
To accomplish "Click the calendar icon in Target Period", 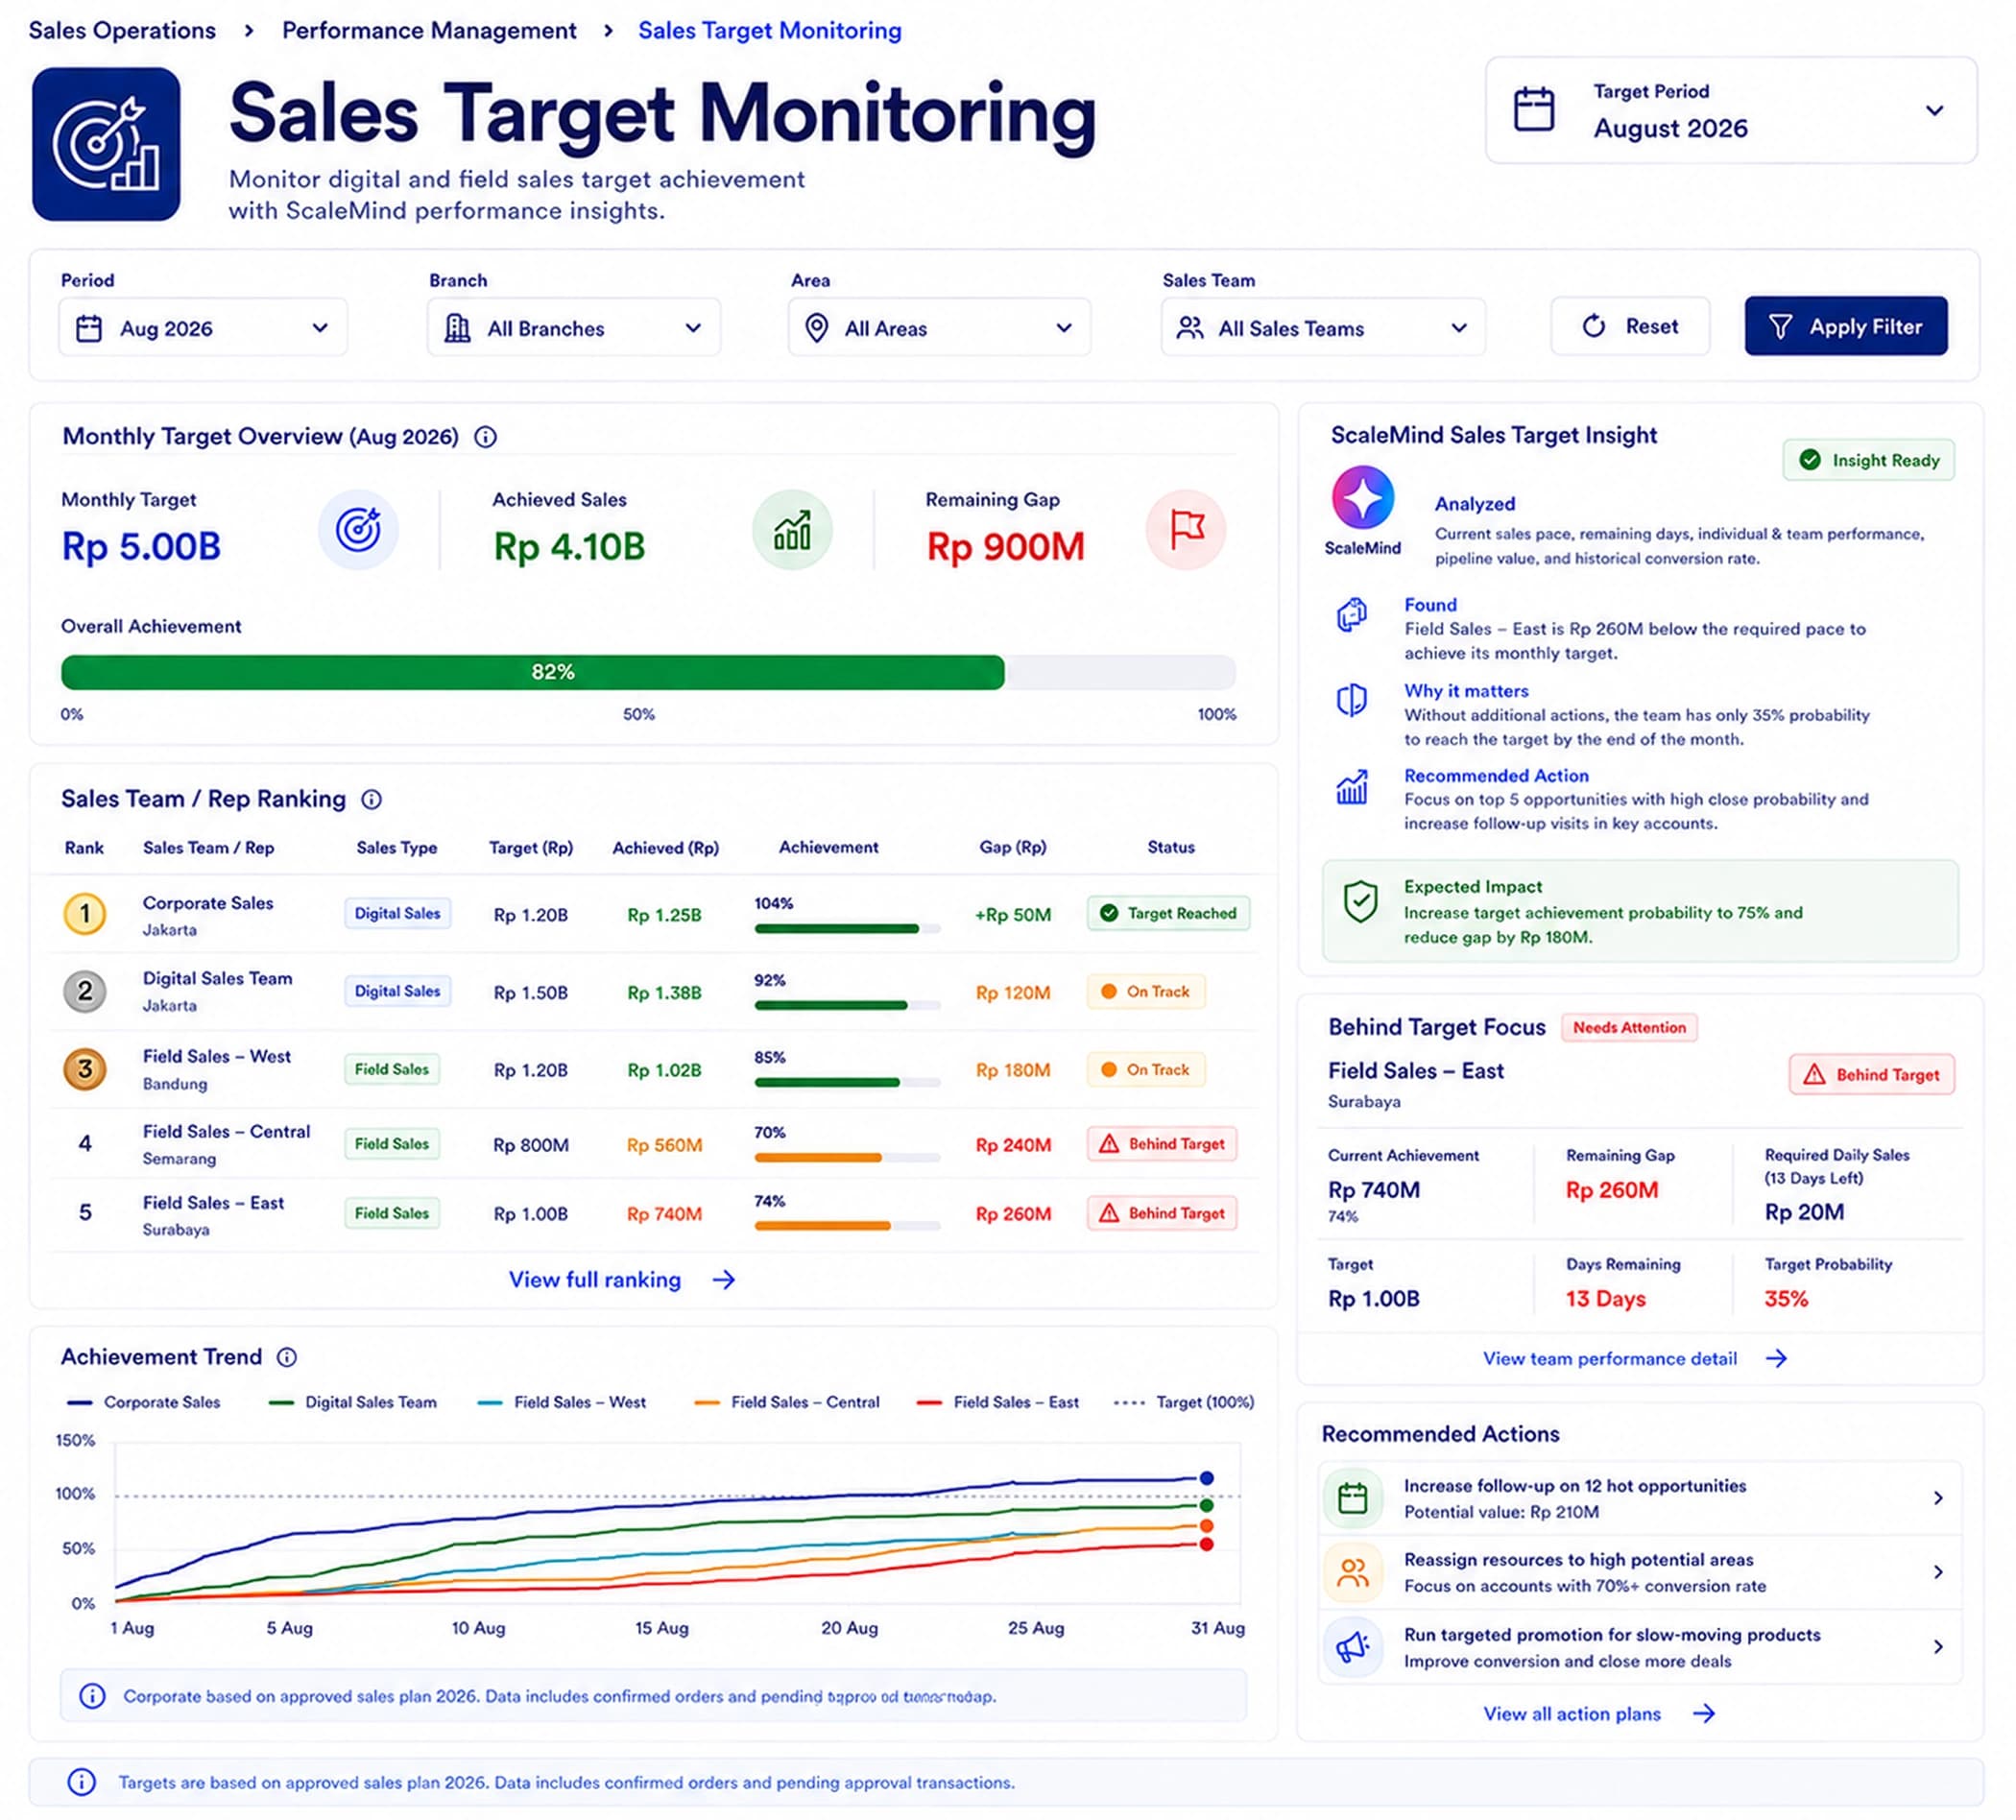I will point(1533,109).
